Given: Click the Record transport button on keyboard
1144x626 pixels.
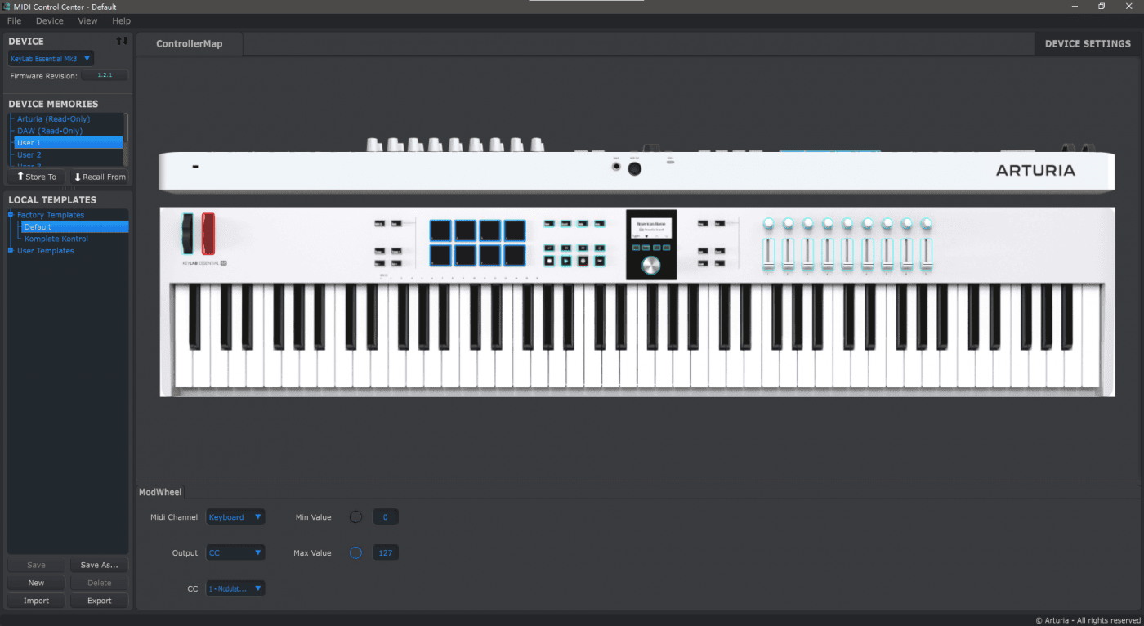Looking at the screenshot, I should 583,262.
